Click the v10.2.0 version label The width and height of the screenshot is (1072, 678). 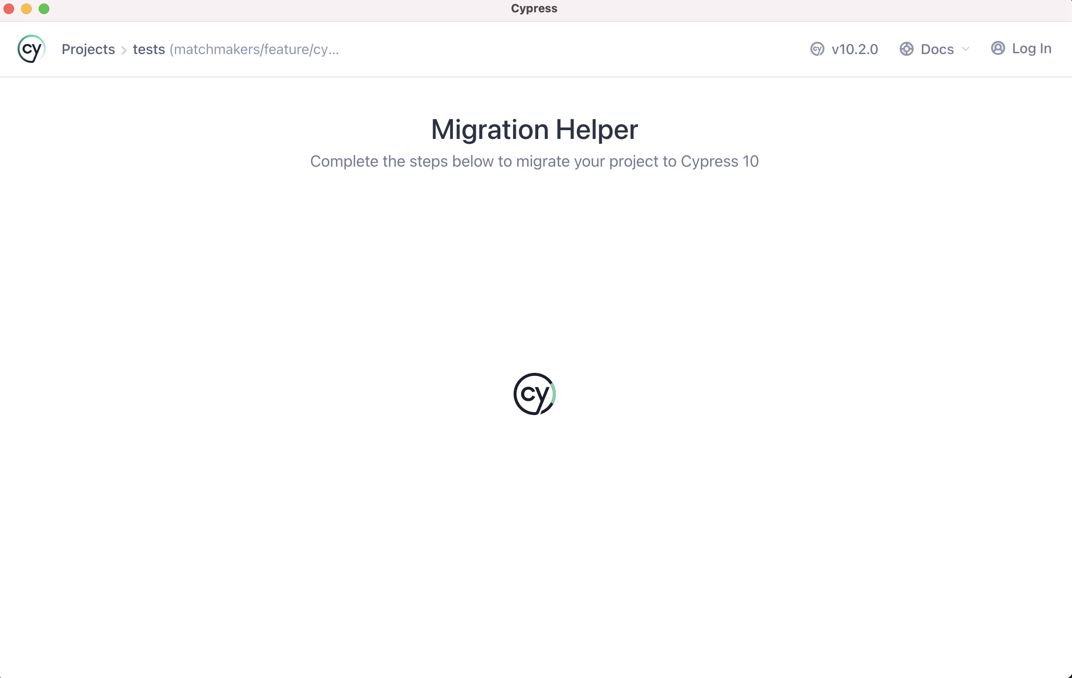(855, 49)
